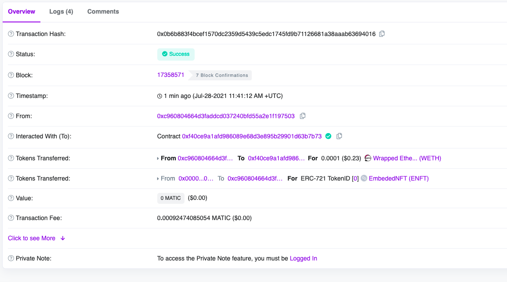Open contract address 0xf40ce9a1afd986089e...
The width and height of the screenshot is (507, 282).
(x=252, y=136)
